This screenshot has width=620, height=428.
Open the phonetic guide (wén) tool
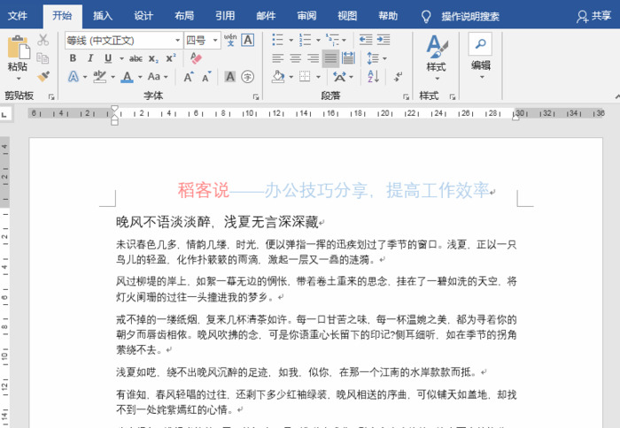point(230,40)
